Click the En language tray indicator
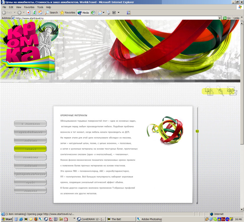The width and height of the screenshot is (244, 222). (x=223, y=219)
